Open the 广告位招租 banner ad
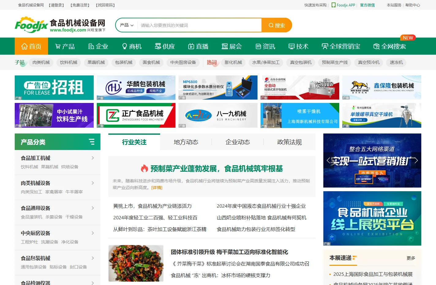The width and height of the screenshot is (436, 285). 54,88
